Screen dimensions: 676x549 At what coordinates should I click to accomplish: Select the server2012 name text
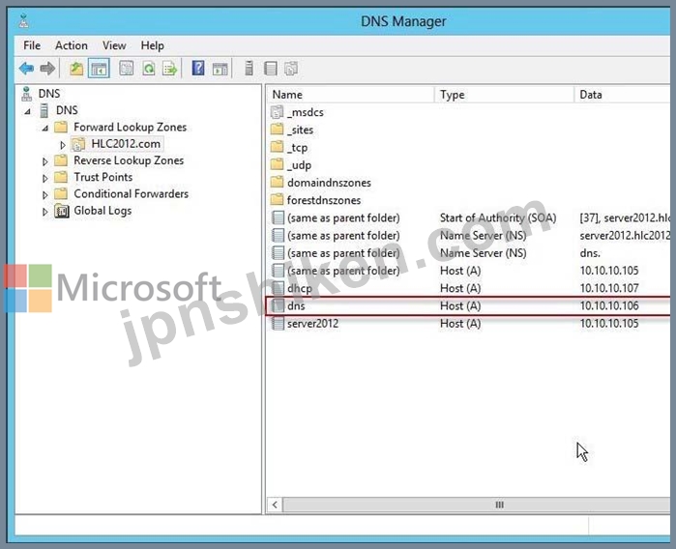(312, 324)
